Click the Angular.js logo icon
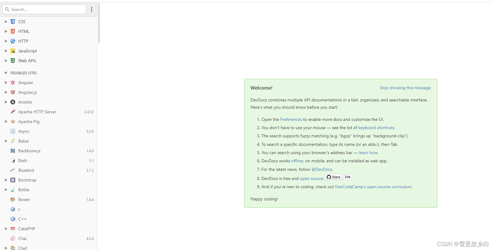493x250 pixels. [13, 92]
